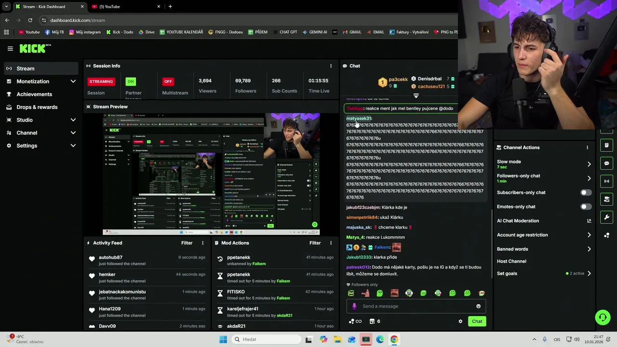Open Activity Feed Filter
Screen dimensions: 617x347
click(x=187, y=243)
